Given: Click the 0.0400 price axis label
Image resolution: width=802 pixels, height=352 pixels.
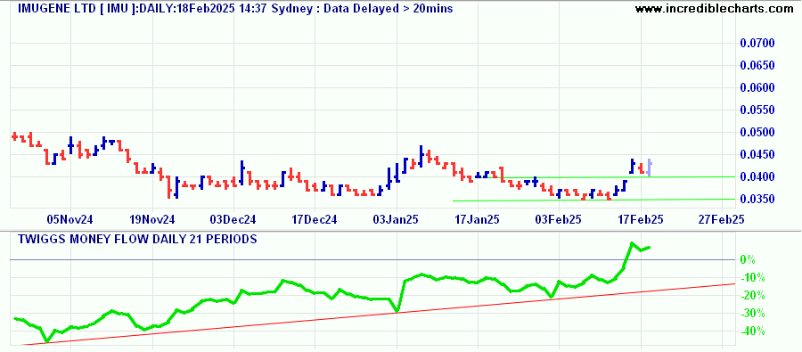Looking at the screenshot, I should 757,177.
